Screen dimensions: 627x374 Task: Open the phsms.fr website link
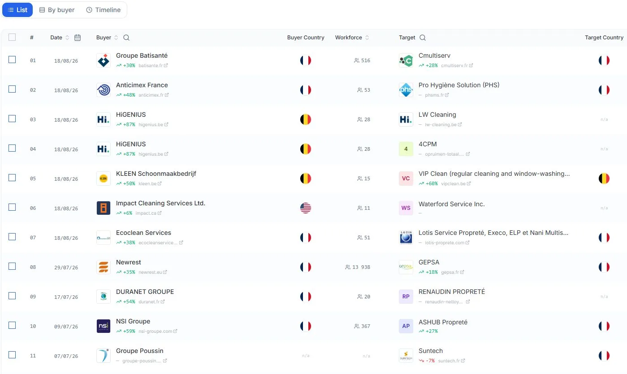click(x=437, y=95)
